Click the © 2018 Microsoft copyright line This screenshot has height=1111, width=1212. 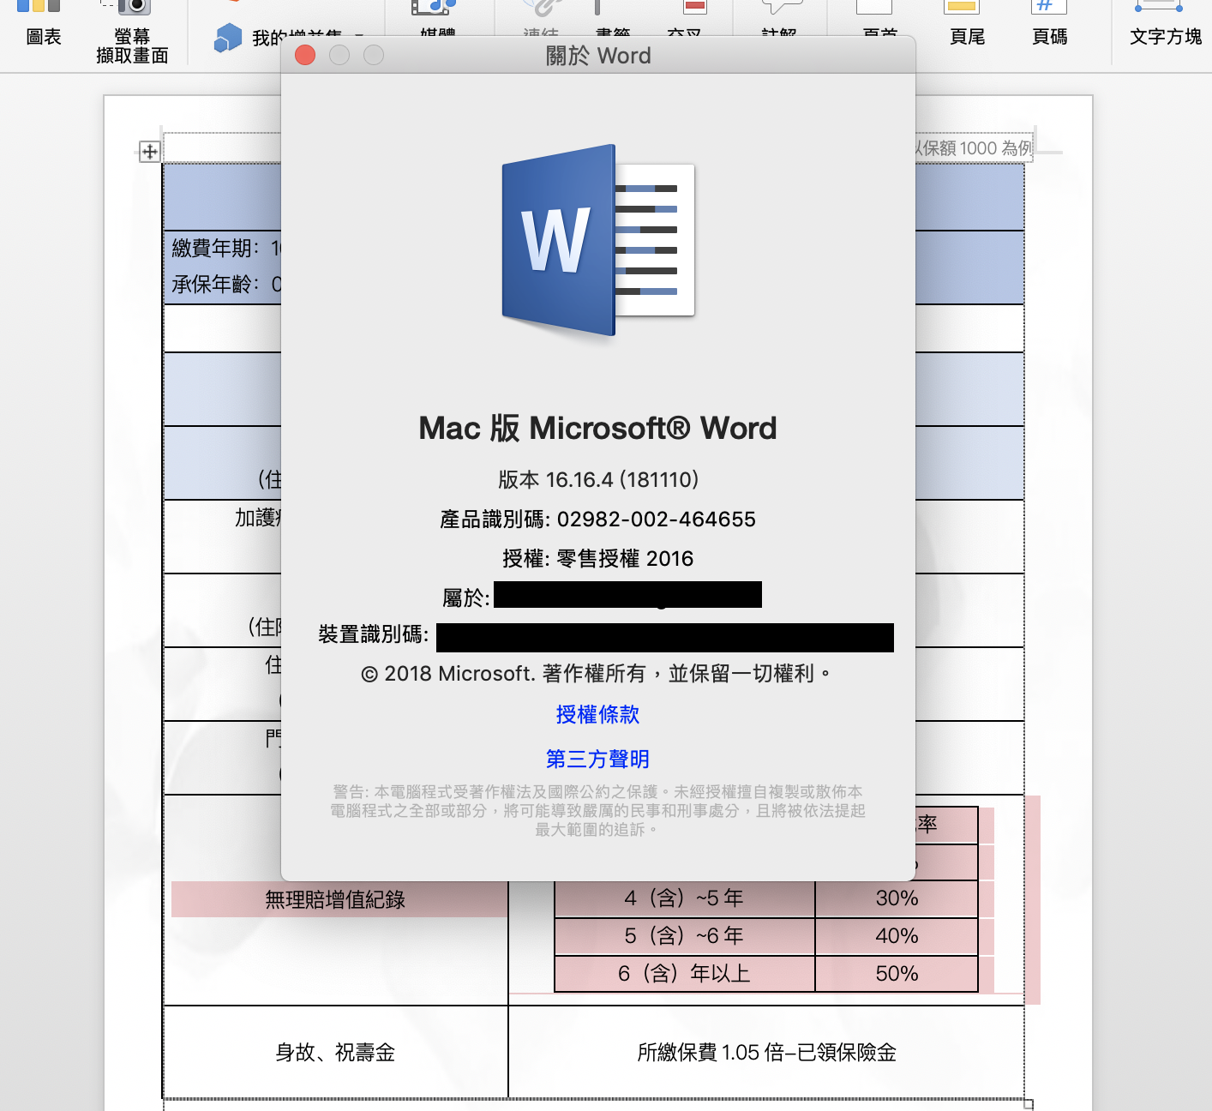(x=597, y=674)
